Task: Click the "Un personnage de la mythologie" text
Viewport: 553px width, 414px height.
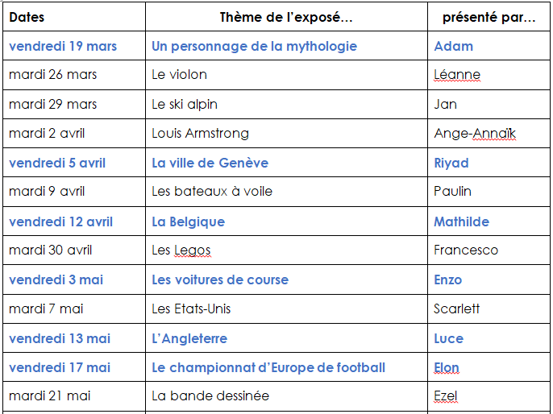Action: coord(254,46)
